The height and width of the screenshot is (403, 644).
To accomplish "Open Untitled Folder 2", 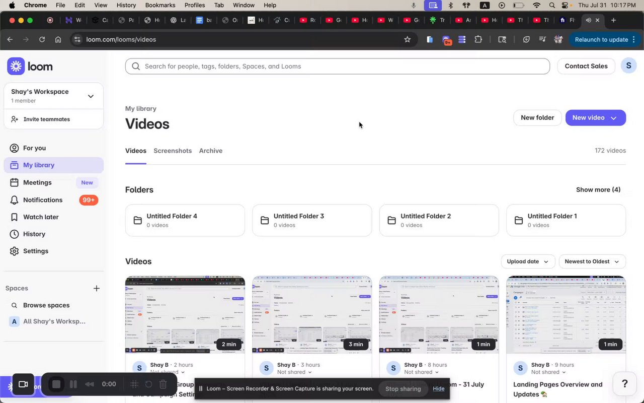I will (x=439, y=220).
